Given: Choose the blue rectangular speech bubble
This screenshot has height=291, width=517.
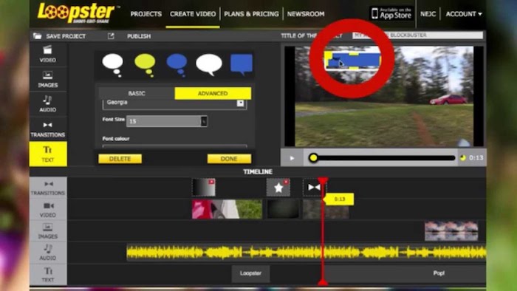Looking at the screenshot, I should [242, 64].
